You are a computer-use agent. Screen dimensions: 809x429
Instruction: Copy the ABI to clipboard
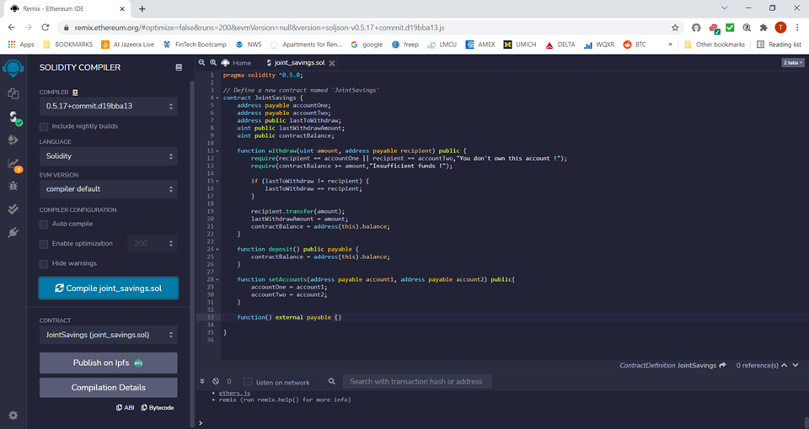point(125,407)
